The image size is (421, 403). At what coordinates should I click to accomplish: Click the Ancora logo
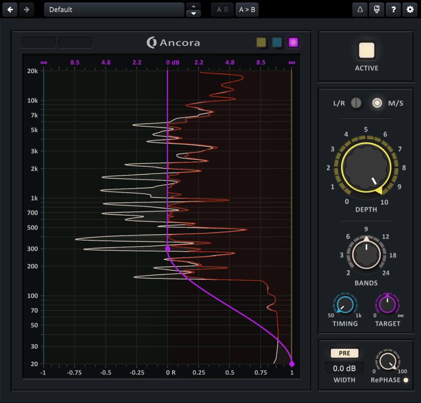173,42
